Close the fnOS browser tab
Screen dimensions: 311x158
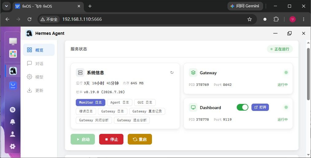[79, 6]
